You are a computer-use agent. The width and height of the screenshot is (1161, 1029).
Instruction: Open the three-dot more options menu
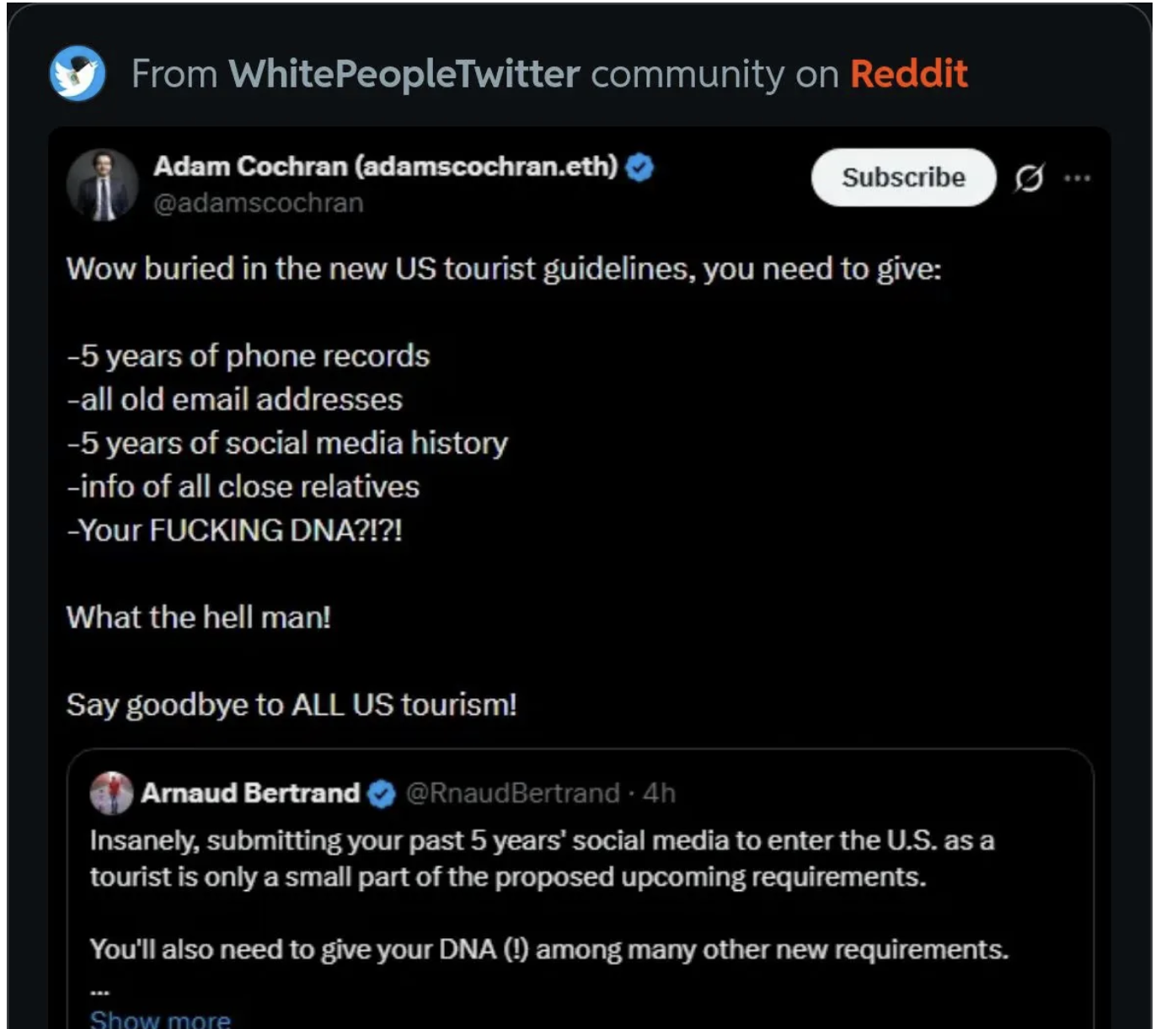click(1077, 178)
